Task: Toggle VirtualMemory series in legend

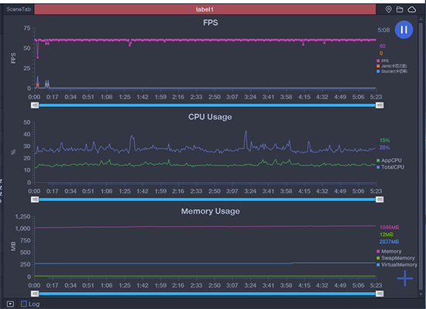Action: coord(397,264)
